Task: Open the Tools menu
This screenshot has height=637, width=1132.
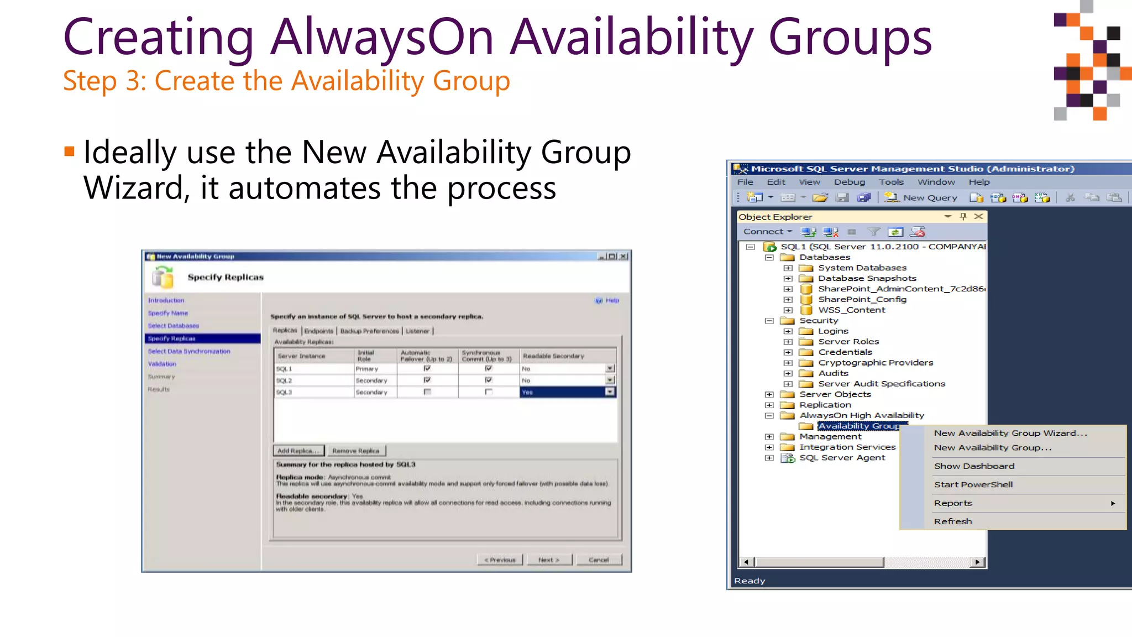Action: coord(891,182)
